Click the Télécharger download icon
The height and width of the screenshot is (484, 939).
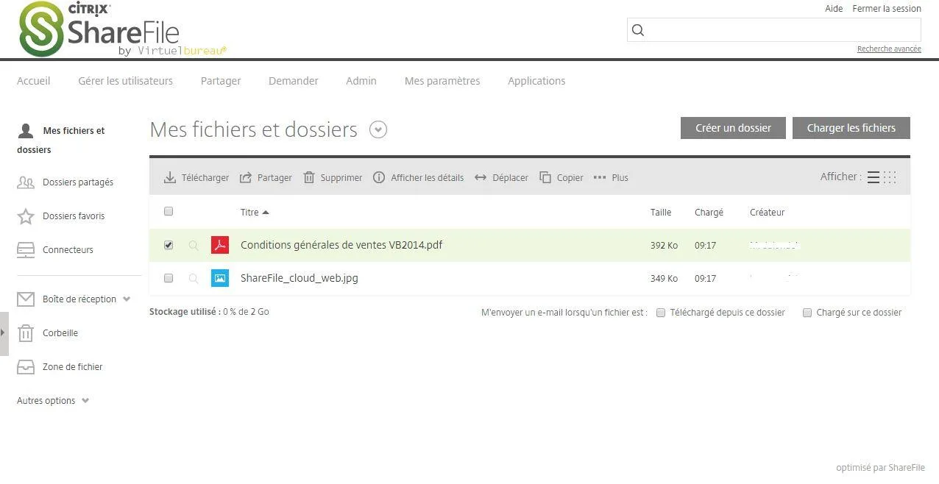[170, 177]
